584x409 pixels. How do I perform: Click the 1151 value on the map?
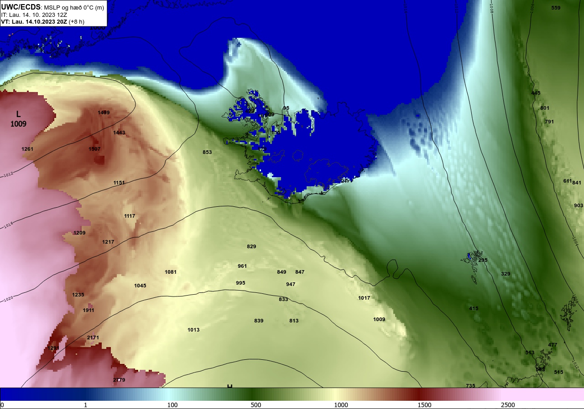119,183
